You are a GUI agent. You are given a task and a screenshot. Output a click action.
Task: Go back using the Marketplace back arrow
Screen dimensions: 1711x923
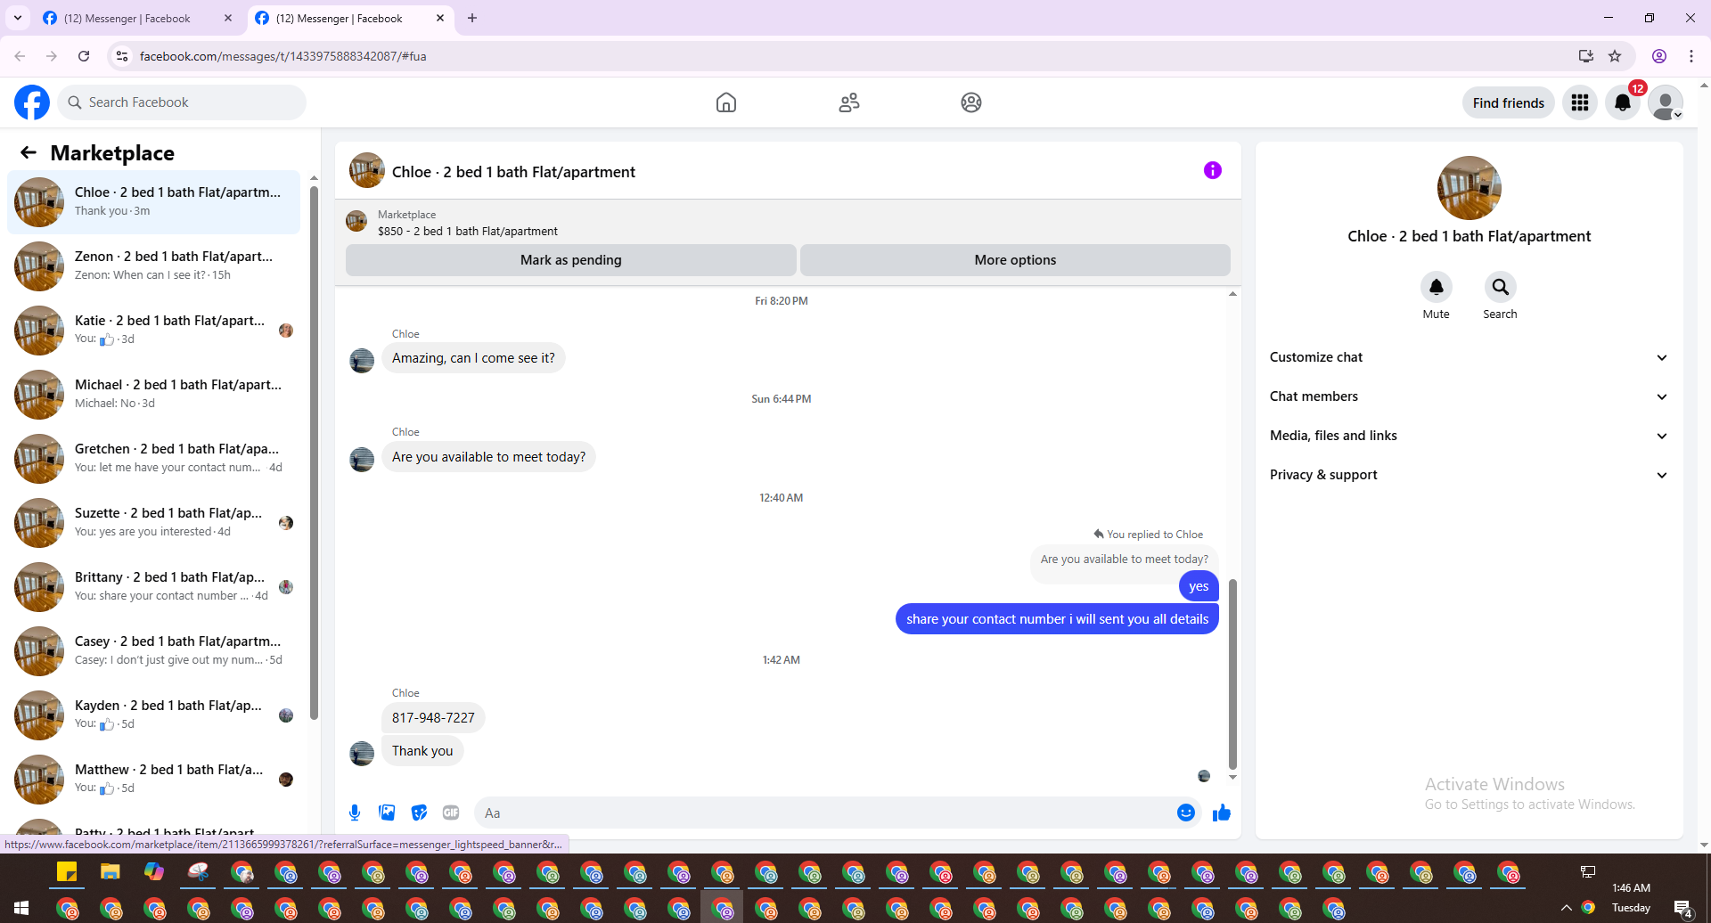(x=29, y=152)
